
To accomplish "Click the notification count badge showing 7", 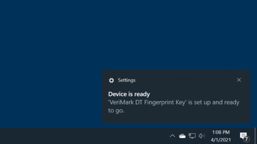I will pyautogui.click(x=246, y=139).
